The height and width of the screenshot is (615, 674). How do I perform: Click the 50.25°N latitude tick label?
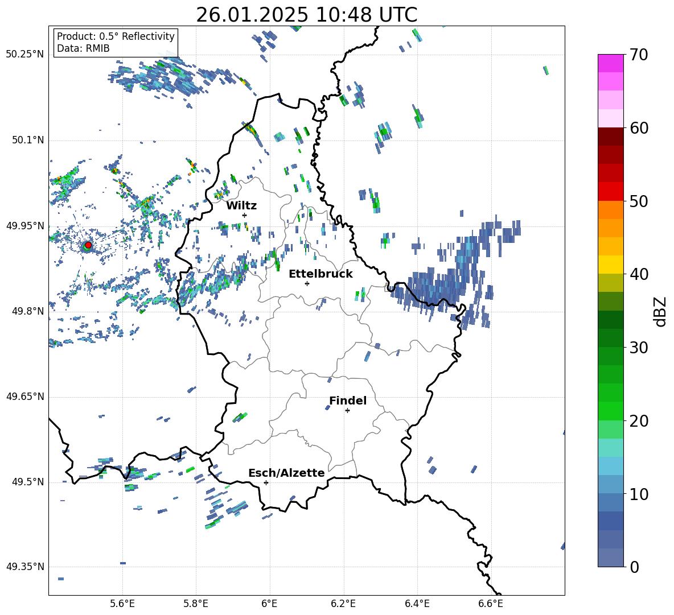[25, 55]
